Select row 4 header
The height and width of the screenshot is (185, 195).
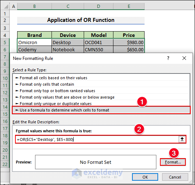tap(5, 35)
